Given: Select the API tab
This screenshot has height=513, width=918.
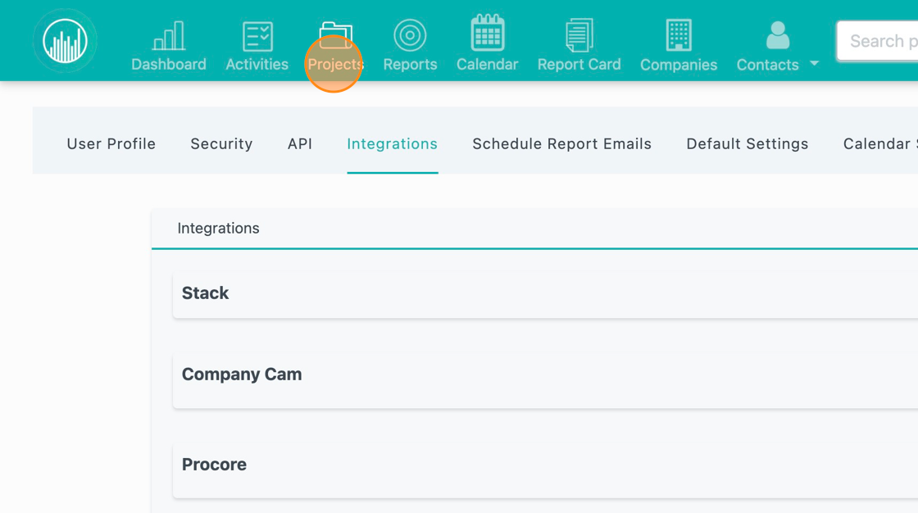Looking at the screenshot, I should point(300,143).
